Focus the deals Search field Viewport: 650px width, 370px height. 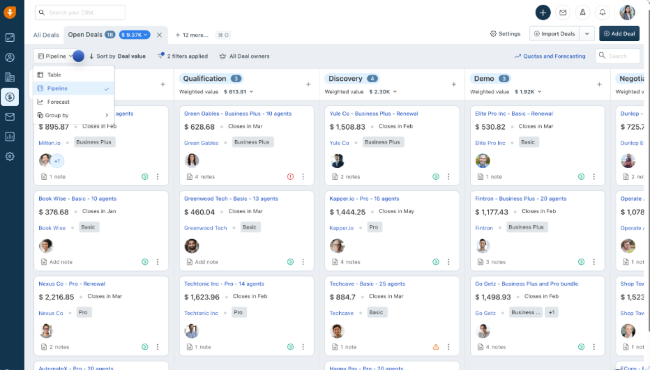tap(618, 56)
